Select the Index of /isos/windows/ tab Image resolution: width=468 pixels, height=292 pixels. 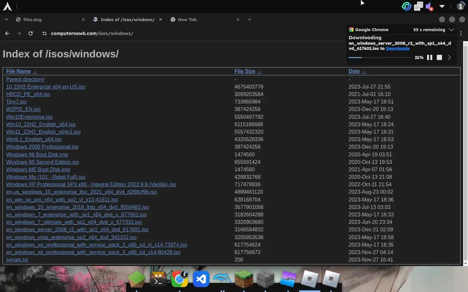pos(127,19)
